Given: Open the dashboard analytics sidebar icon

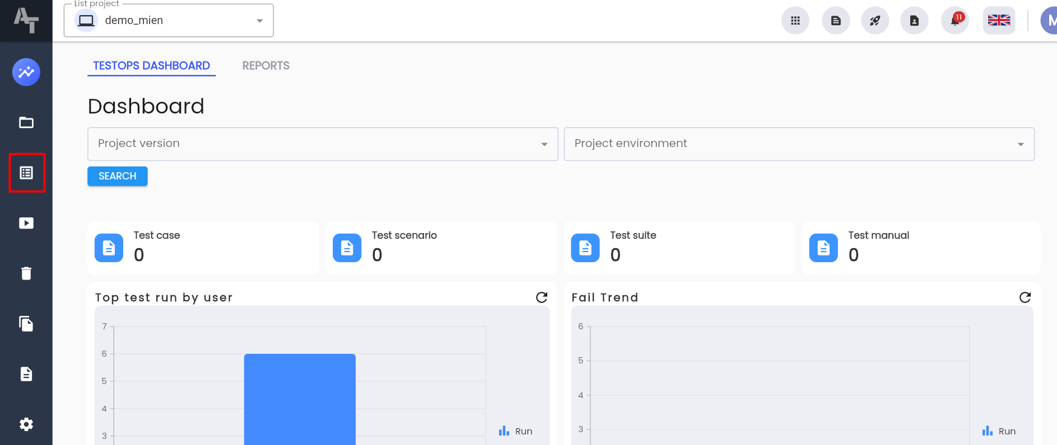Looking at the screenshot, I should point(26,72).
